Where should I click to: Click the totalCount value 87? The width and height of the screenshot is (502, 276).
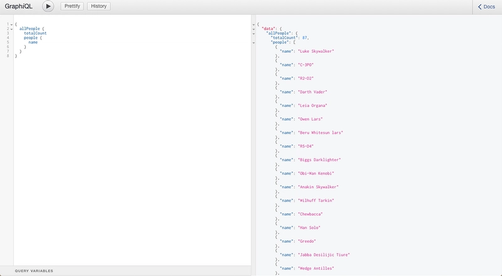pos(305,38)
